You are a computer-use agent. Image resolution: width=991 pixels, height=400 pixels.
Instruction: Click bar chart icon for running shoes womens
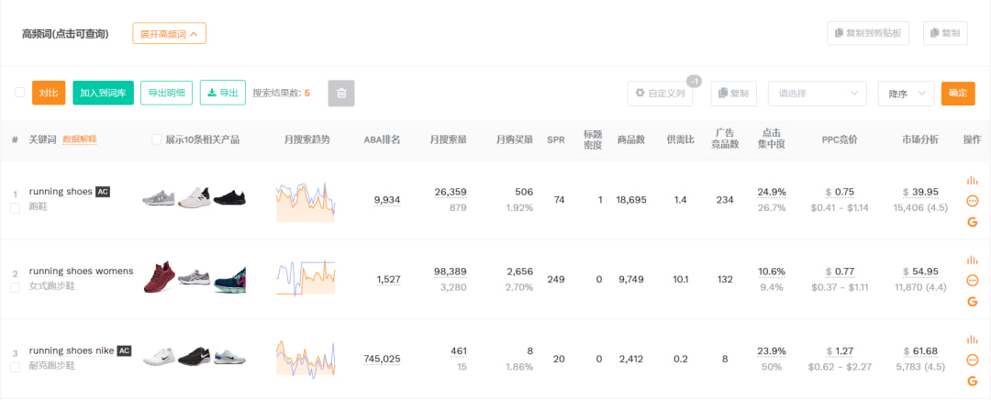[973, 260]
